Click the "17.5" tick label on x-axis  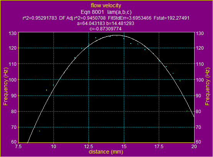(159, 147)
